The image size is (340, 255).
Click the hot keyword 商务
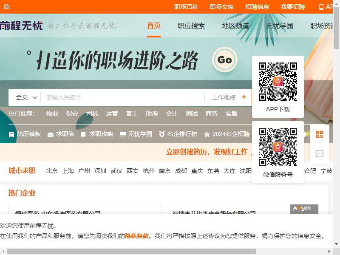[212, 113]
